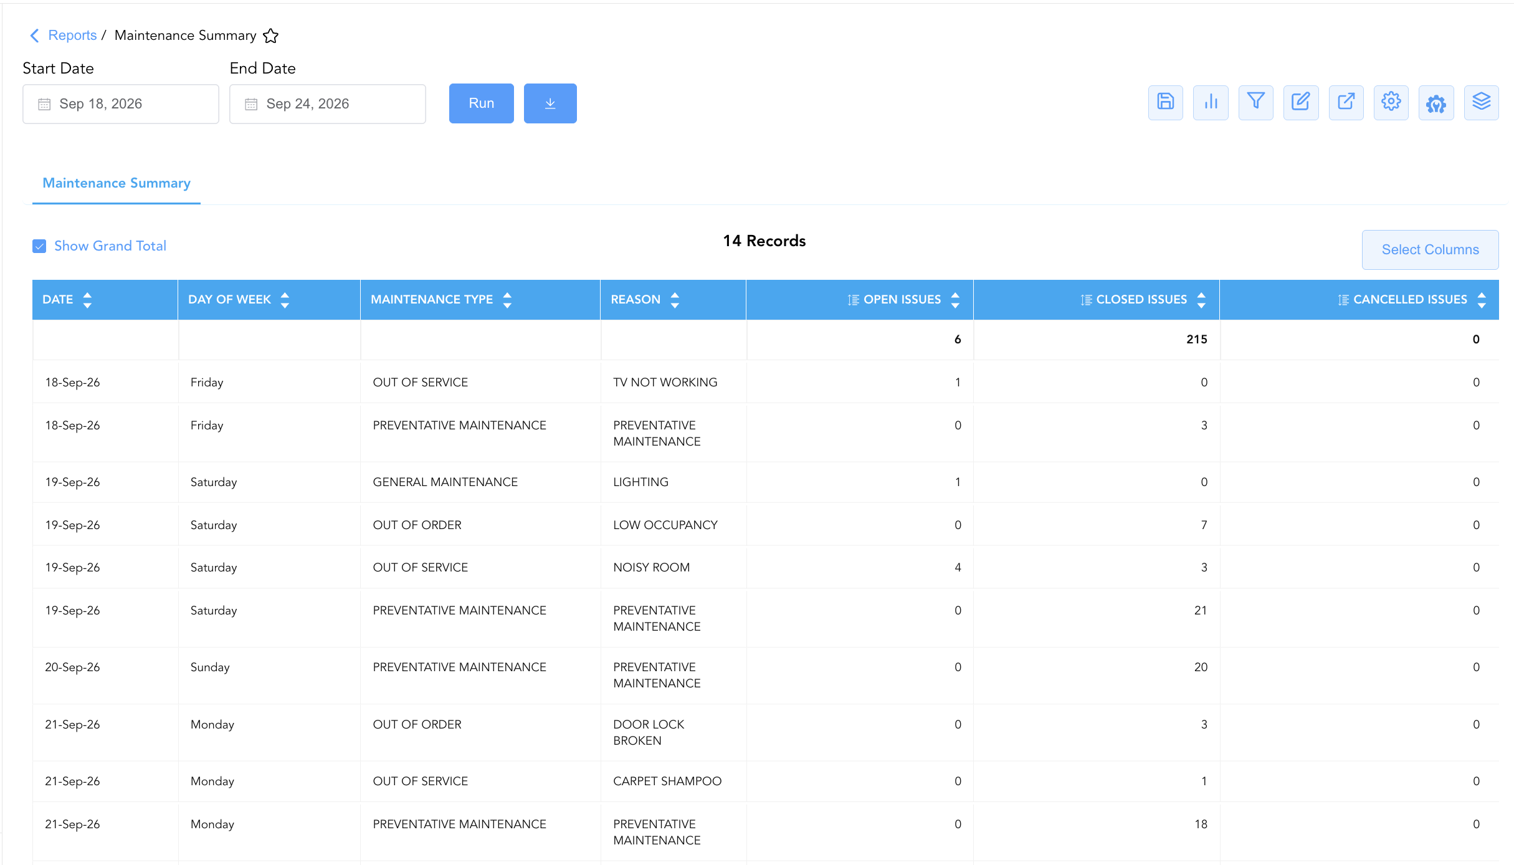Go to Reports breadcrumb link
The height and width of the screenshot is (865, 1514).
(x=72, y=36)
